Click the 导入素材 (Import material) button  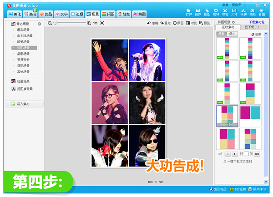[x=24, y=104]
